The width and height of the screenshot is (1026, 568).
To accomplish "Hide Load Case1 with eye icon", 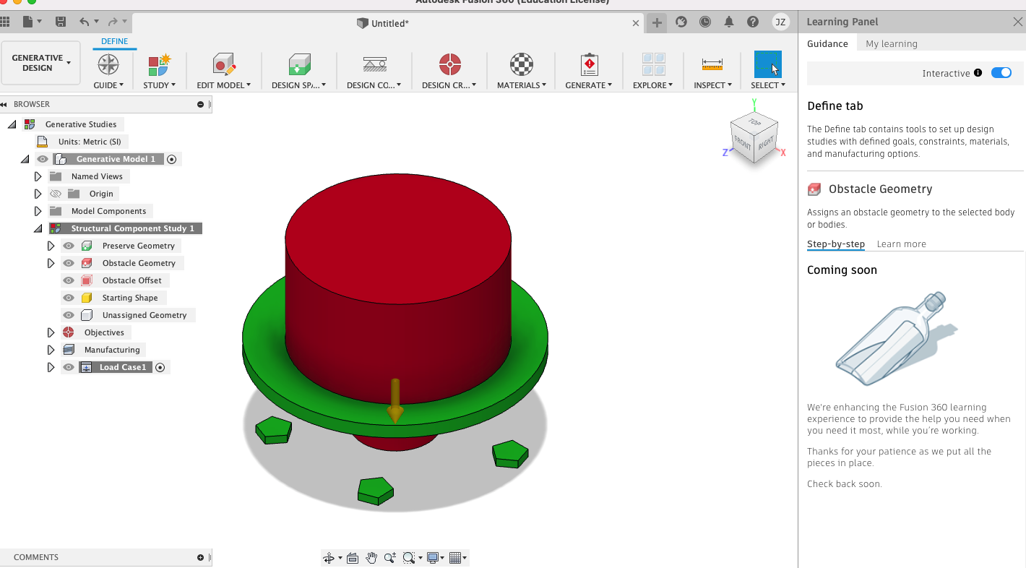I will [x=69, y=367].
